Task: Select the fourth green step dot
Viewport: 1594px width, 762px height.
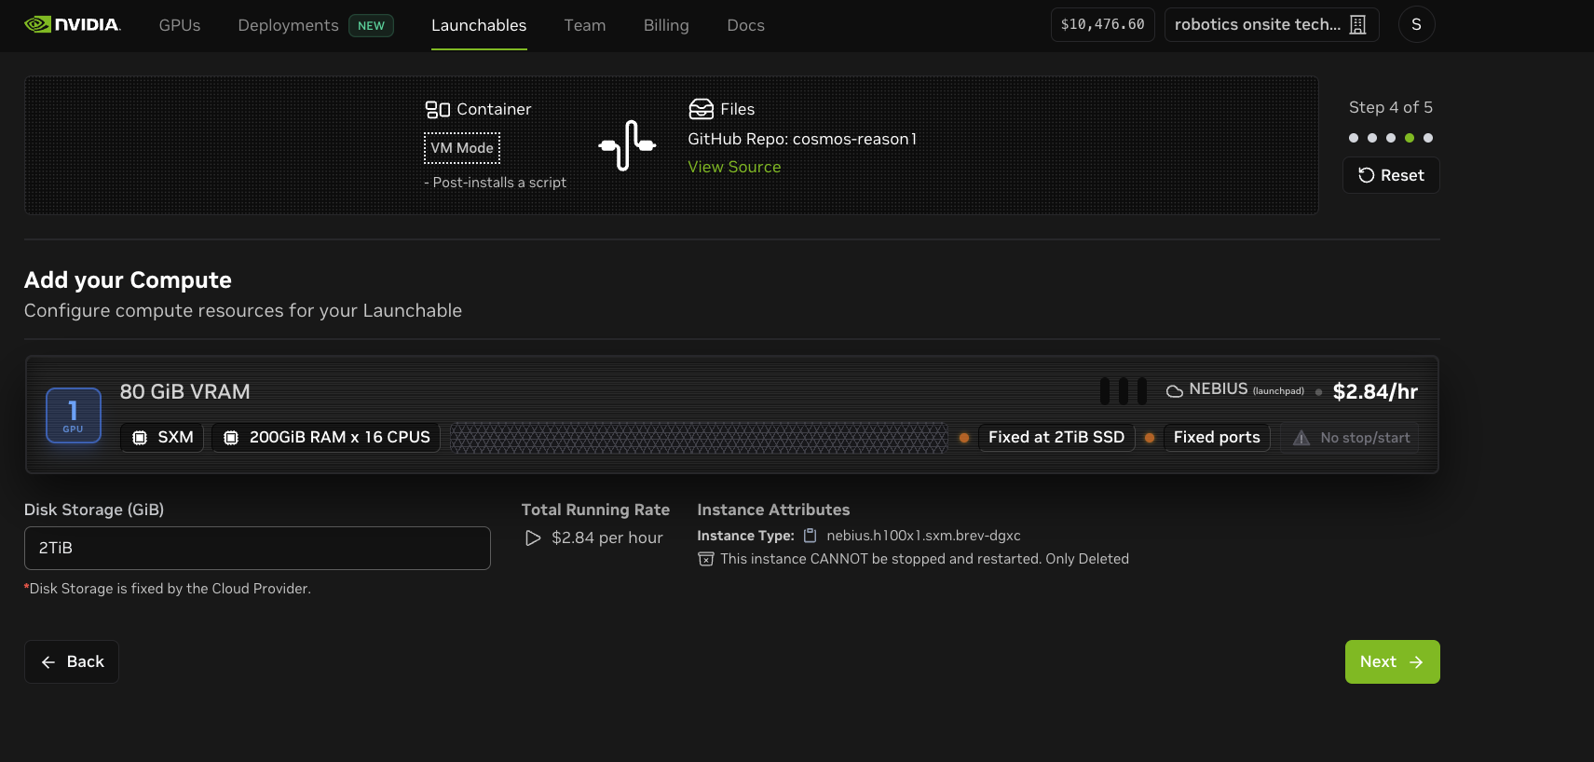Action: 1410,138
